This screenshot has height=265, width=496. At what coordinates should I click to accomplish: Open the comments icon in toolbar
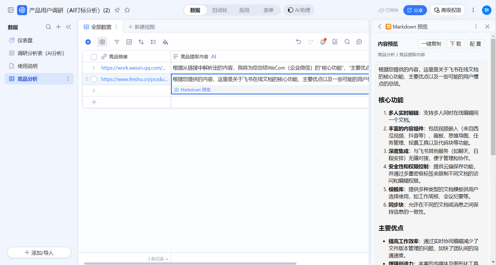coord(359,42)
